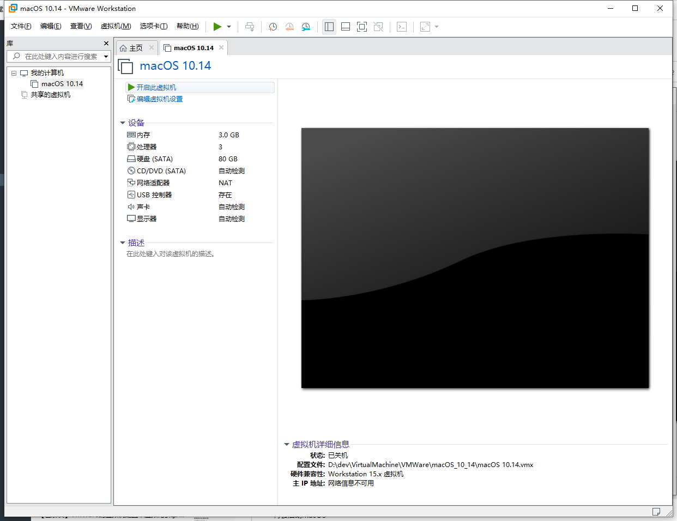Viewport: 677px width, 521px height.
Task: Open the 文件(F) menu
Action: [21, 26]
